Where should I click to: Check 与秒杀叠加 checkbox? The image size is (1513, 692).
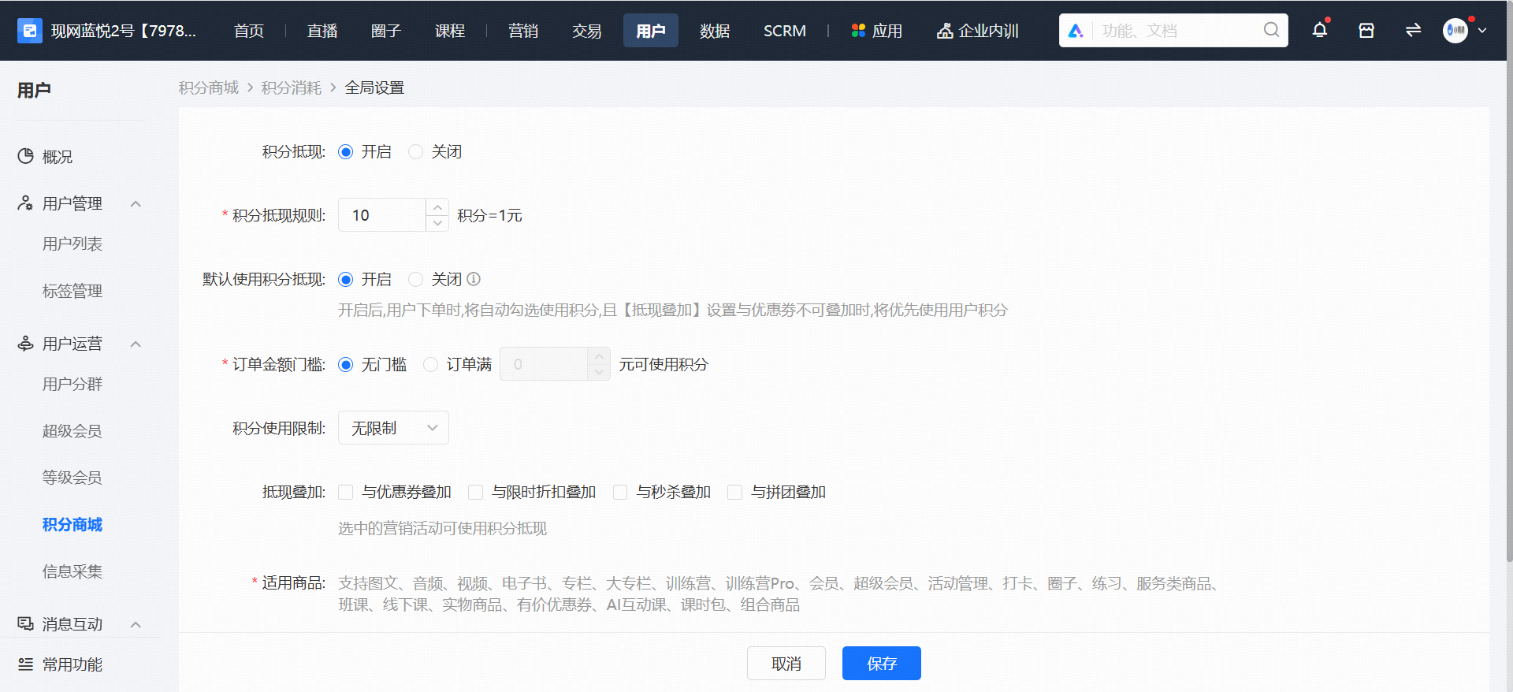(x=620, y=492)
